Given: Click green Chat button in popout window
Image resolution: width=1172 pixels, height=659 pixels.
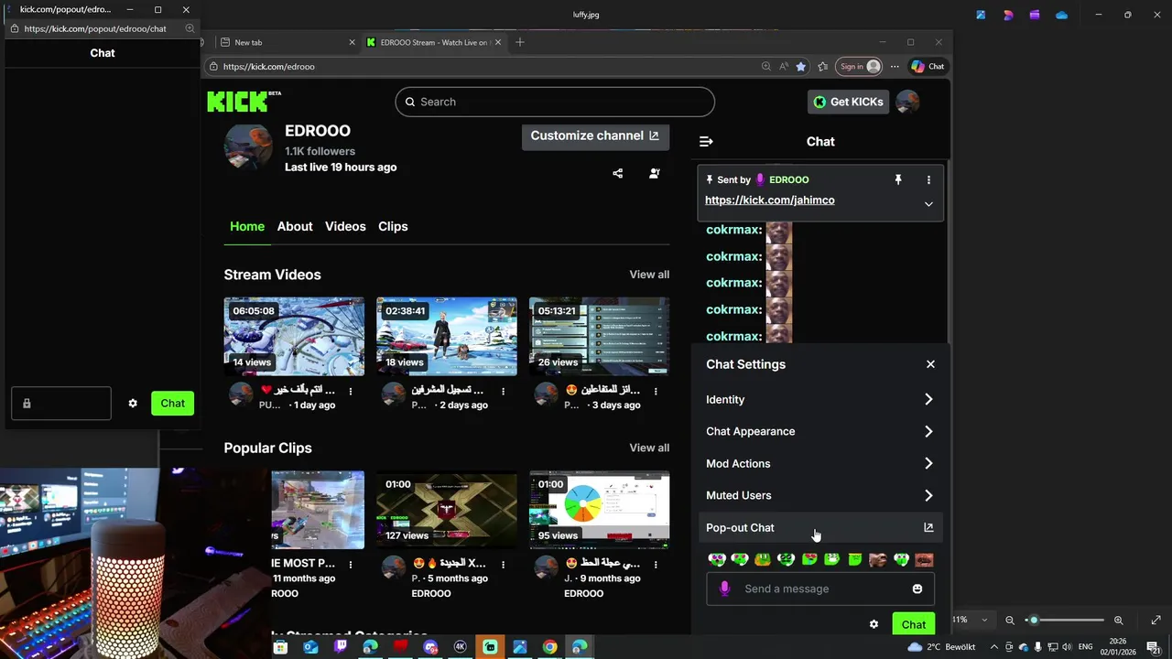Looking at the screenshot, I should [172, 403].
